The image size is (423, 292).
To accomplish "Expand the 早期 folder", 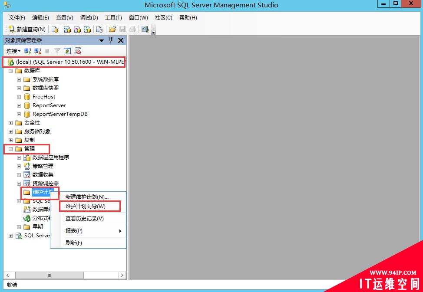I will pyautogui.click(x=19, y=227).
